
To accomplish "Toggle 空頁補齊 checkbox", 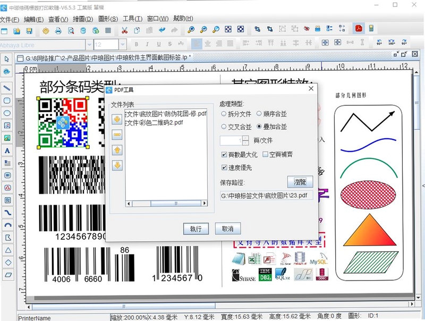I will pyautogui.click(x=265, y=154).
